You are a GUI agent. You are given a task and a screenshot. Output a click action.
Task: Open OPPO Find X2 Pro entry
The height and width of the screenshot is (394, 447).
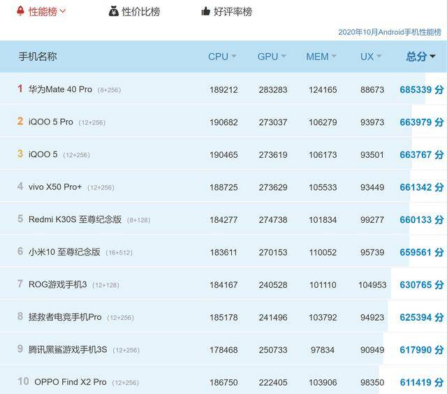tap(71, 382)
